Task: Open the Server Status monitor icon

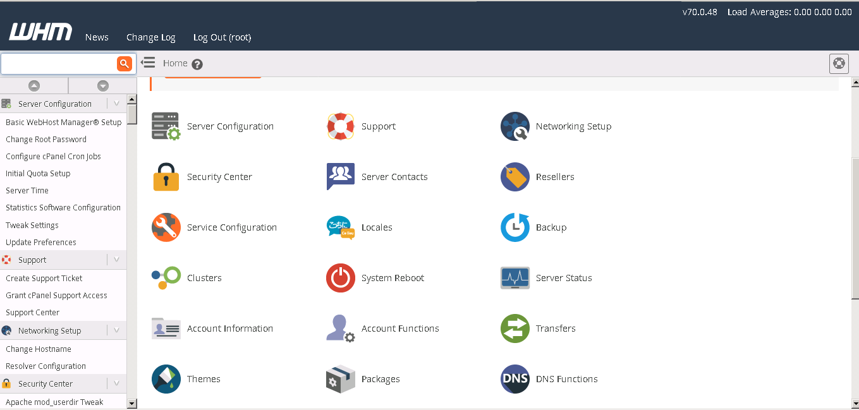Action: pos(515,278)
